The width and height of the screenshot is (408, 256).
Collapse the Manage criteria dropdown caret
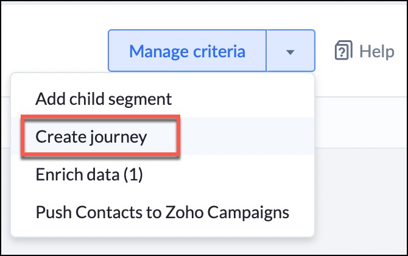(x=290, y=51)
